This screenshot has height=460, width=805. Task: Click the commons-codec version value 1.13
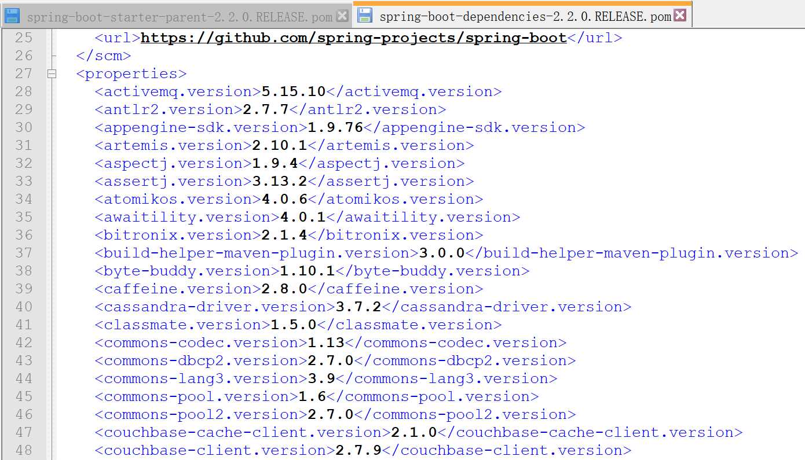[x=326, y=343]
